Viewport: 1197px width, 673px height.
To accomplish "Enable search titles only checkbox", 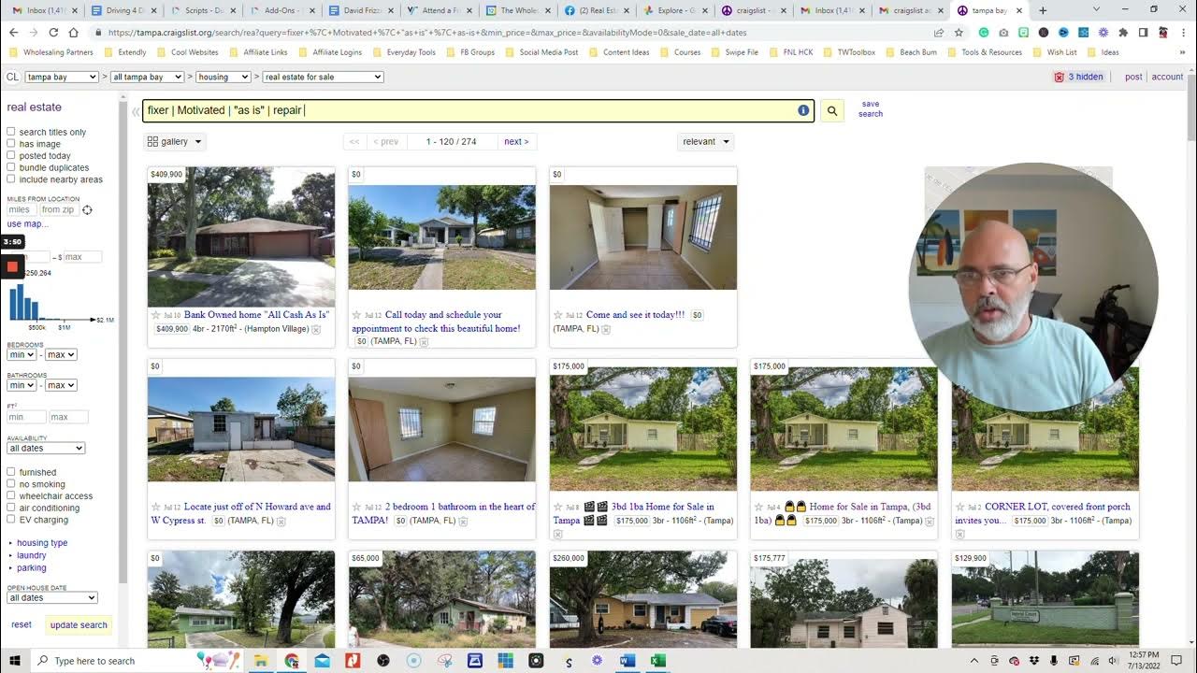I will pos(11,132).
